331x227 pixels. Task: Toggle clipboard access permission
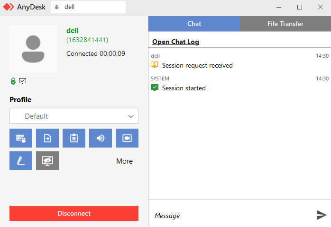pyautogui.click(x=74, y=138)
